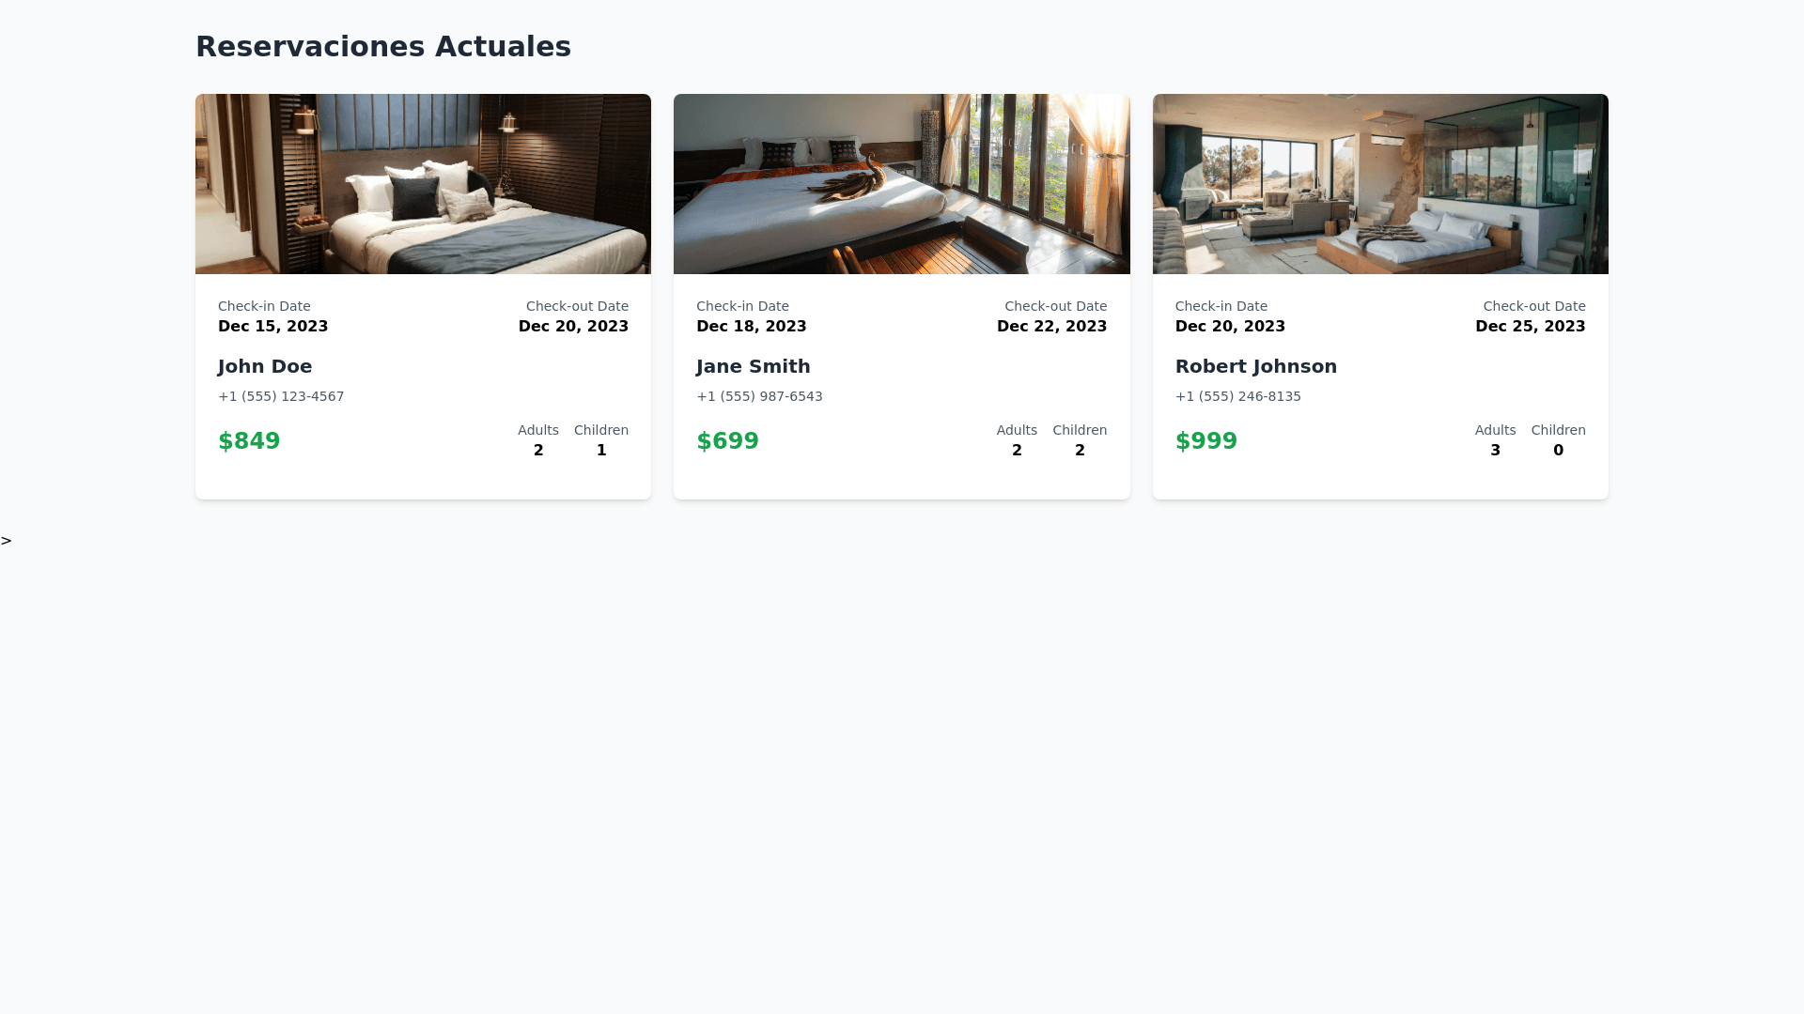1804x1014 pixels.
Task: Click the Reservaciones Actuales heading
Action: tap(383, 46)
